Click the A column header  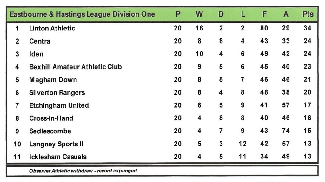286,14
